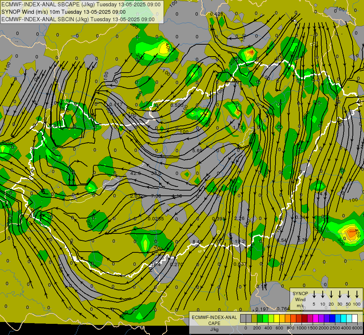
Task: Click the 600 tick label on the color bar
Action: coord(279,328)
